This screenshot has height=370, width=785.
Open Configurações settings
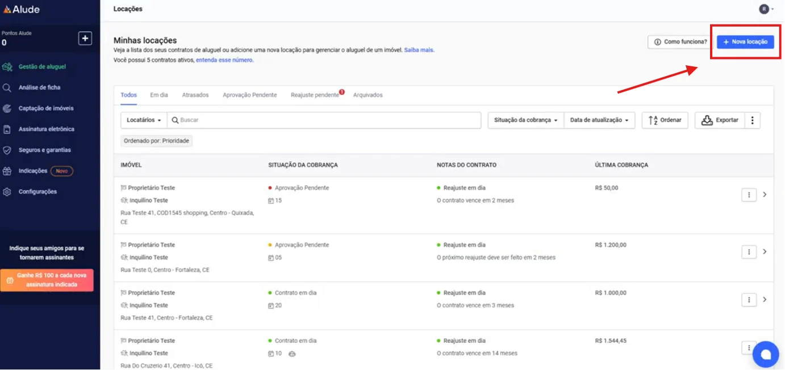coord(37,192)
